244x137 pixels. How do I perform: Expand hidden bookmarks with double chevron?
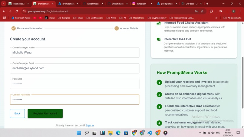click(216, 18)
